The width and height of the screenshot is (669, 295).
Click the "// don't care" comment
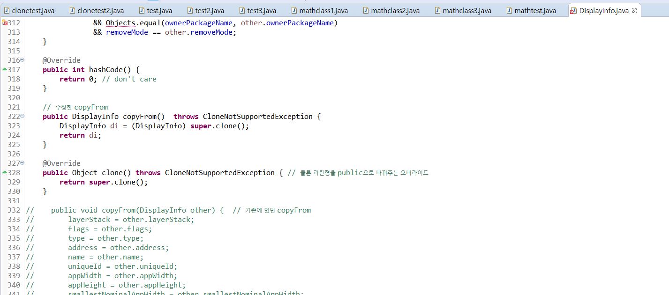click(x=129, y=79)
